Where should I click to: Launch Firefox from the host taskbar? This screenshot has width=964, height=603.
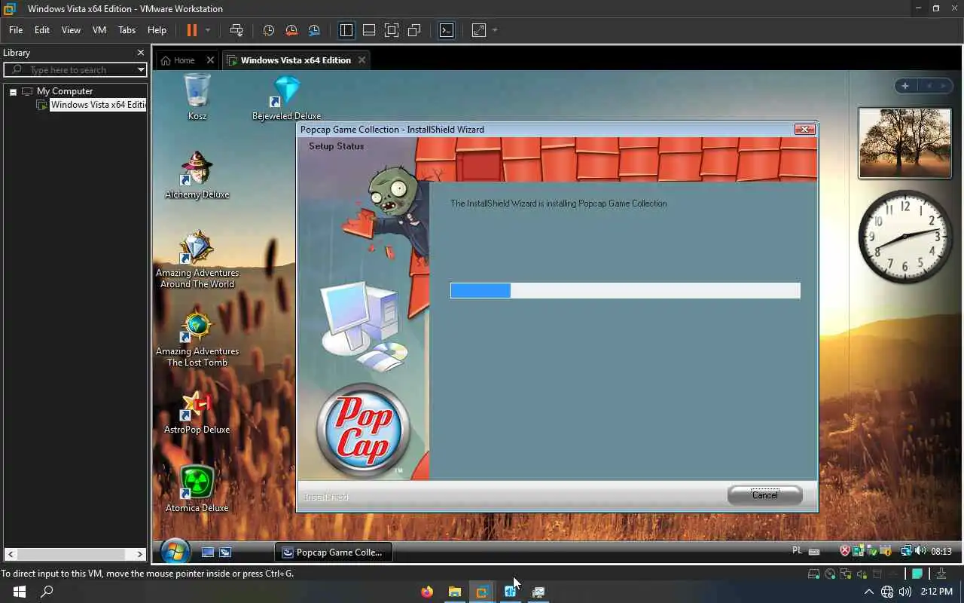tap(427, 592)
